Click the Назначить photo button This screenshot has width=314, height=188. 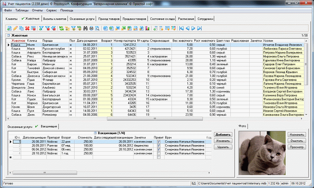click(297, 134)
